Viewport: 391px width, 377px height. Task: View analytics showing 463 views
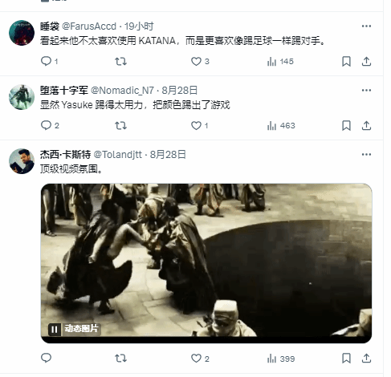281,126
